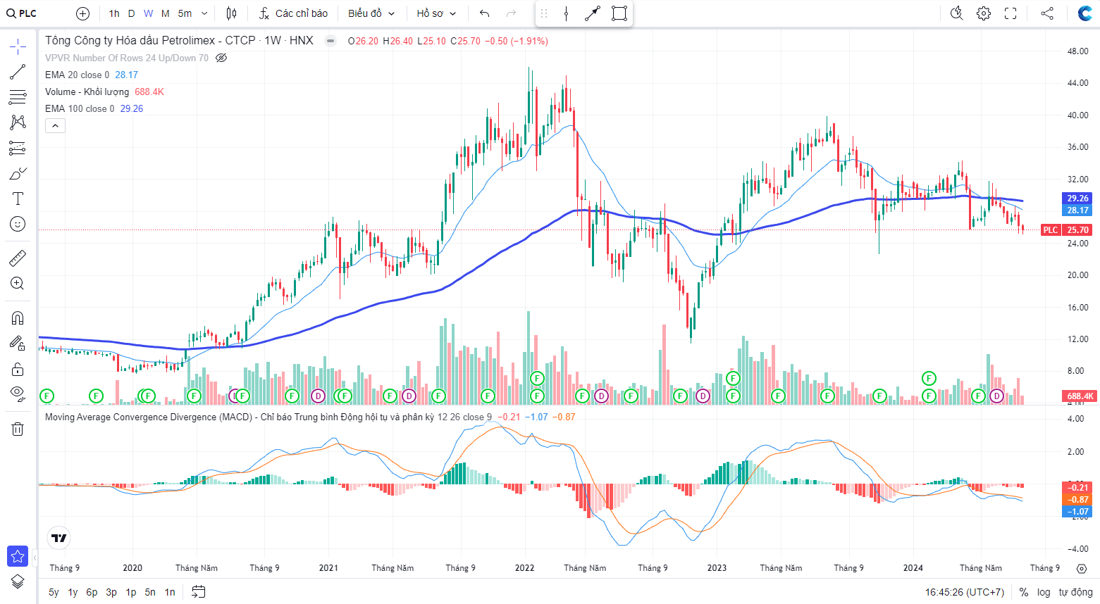Add a symbol to compare
The image size is (1100, 604).
(x=82, y=13)
